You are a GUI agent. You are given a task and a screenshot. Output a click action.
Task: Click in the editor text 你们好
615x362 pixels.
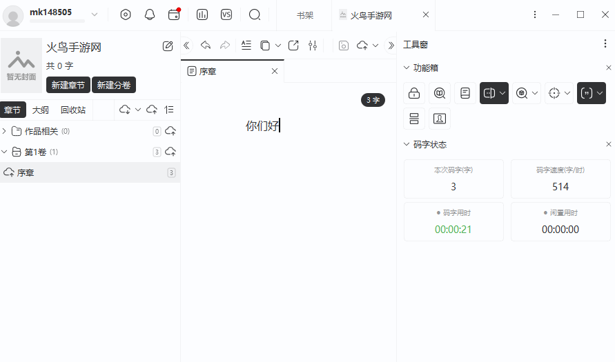[262, 125]
